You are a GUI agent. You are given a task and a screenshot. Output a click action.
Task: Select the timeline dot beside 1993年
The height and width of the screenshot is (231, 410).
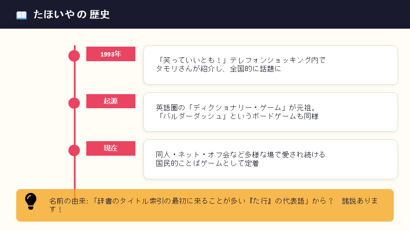tap(74, 56)
